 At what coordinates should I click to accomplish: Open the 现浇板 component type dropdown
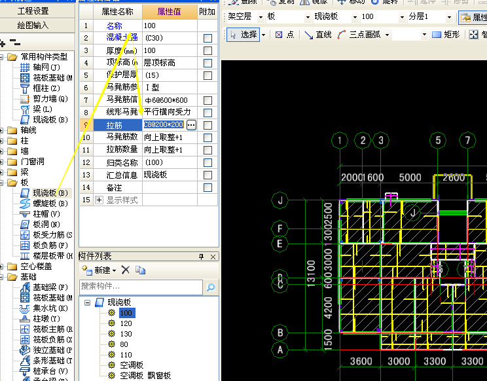pyautogui.click(x=355, y=17)
